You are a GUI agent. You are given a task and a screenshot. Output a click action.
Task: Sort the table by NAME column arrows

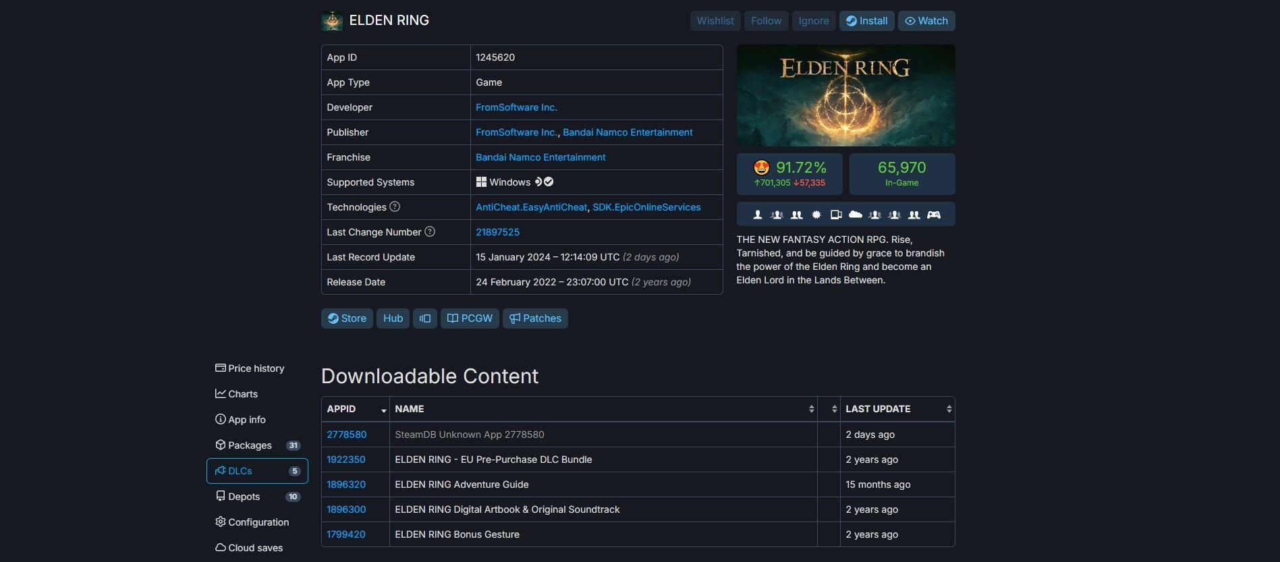pos(811,409)
